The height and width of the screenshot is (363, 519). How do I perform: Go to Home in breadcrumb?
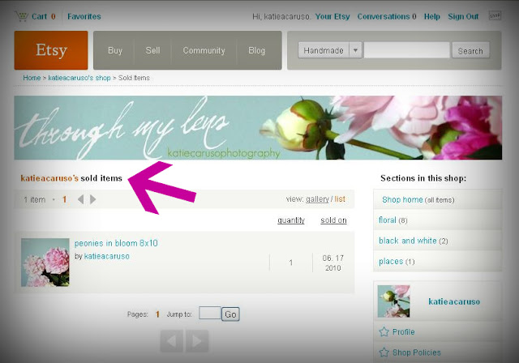click(x=32, y=78)
